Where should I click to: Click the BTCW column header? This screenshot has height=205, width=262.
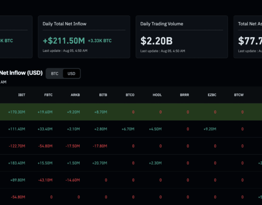point(239,95)
